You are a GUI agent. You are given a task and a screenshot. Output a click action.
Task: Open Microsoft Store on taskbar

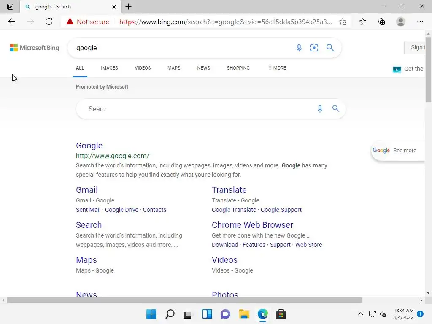coord(281,314)
